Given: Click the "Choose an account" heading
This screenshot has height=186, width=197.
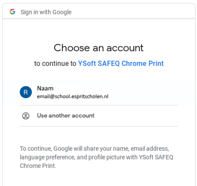Looking at the screenshot, I should (x=98, y=48).
